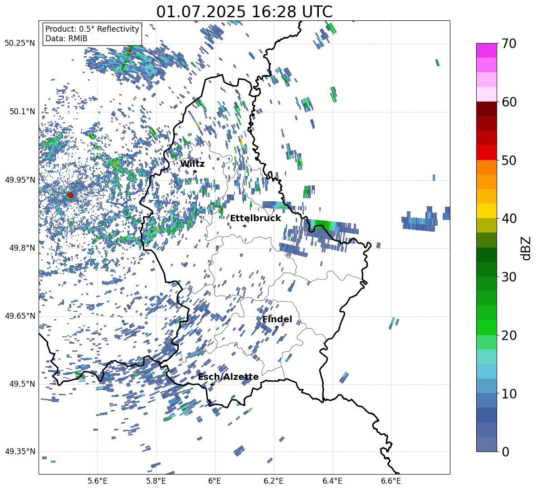This screenshot has height=490, width=537.
Task: Click the dBZ colorbar axis label
Action: click(x=527, y=248)
